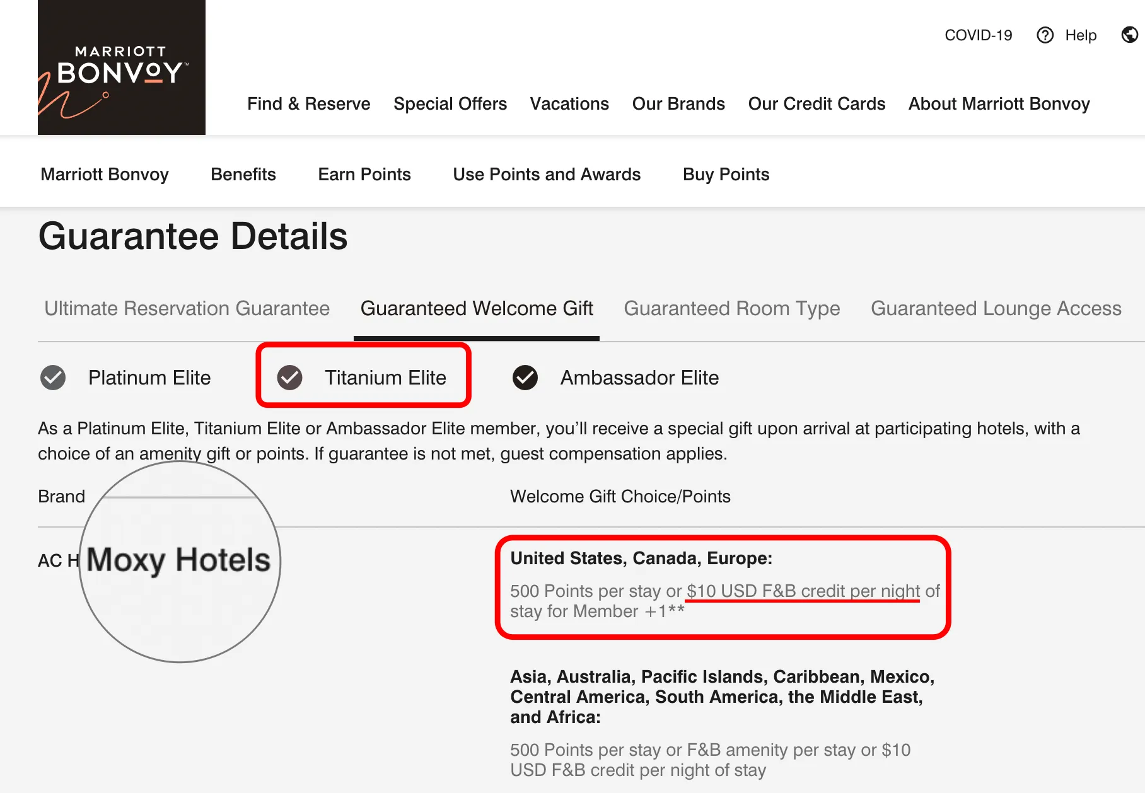
Task: Click the Ambassador Elite label
Action: pyautogui.click(x=639, y=378)
